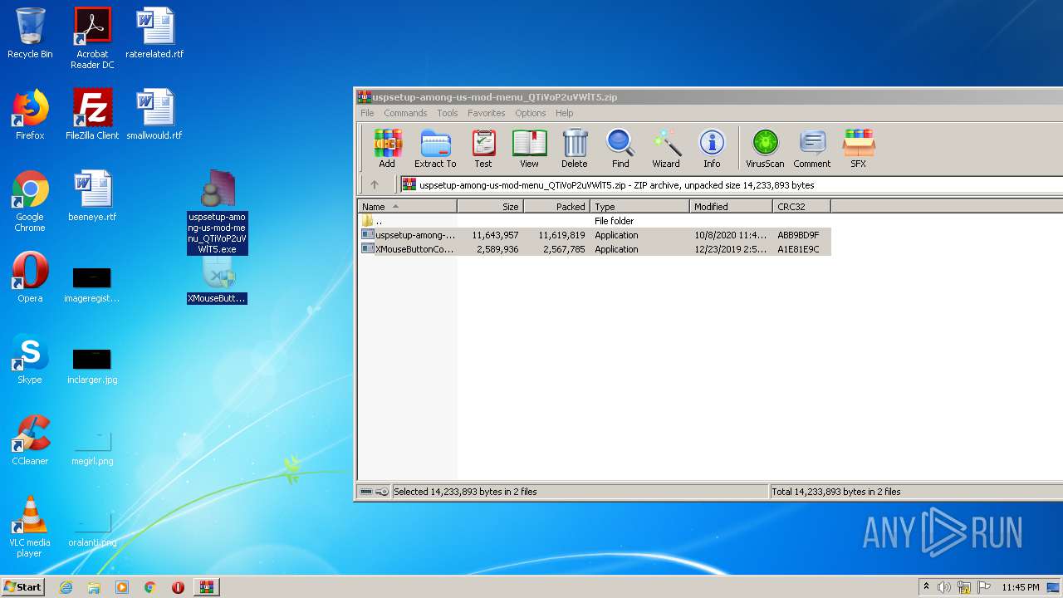
Task: Select Opera desktop shortcut
Action: coord(30,277)
